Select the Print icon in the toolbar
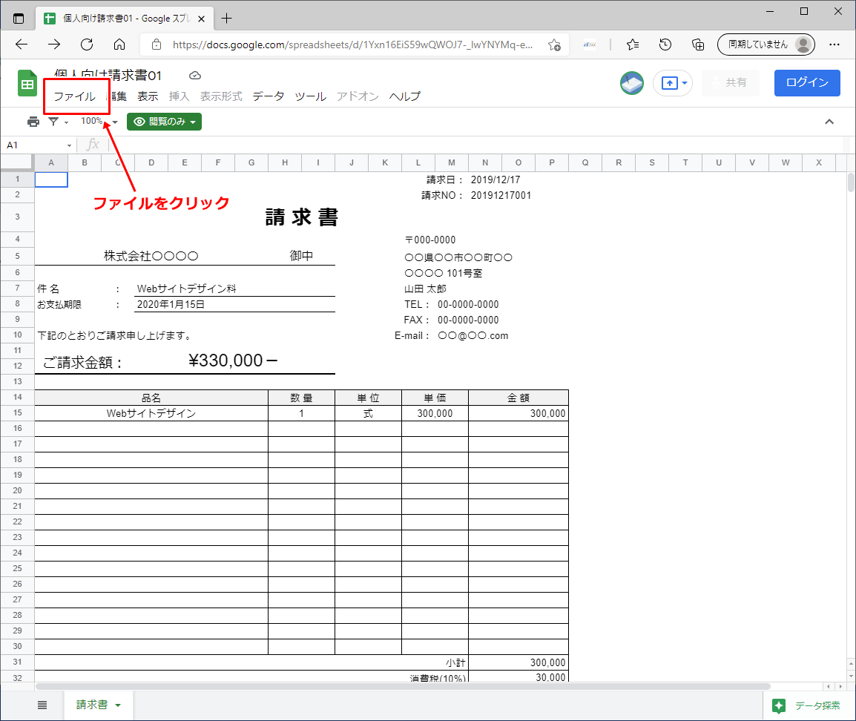This screenshot has width=856, height=721. 33,120
